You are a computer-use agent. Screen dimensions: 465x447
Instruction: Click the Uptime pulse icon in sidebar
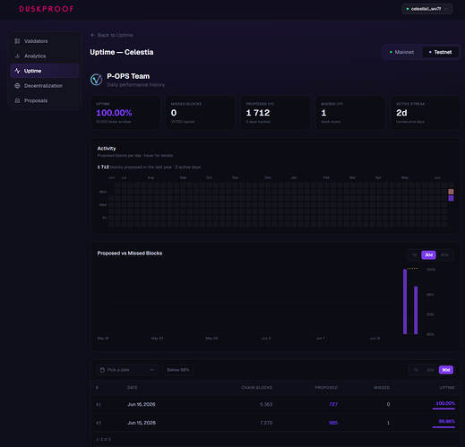pos(17,71)
